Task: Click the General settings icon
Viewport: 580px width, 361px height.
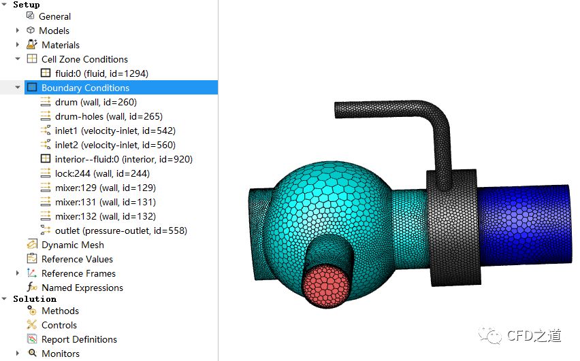Action: point(31,16)
